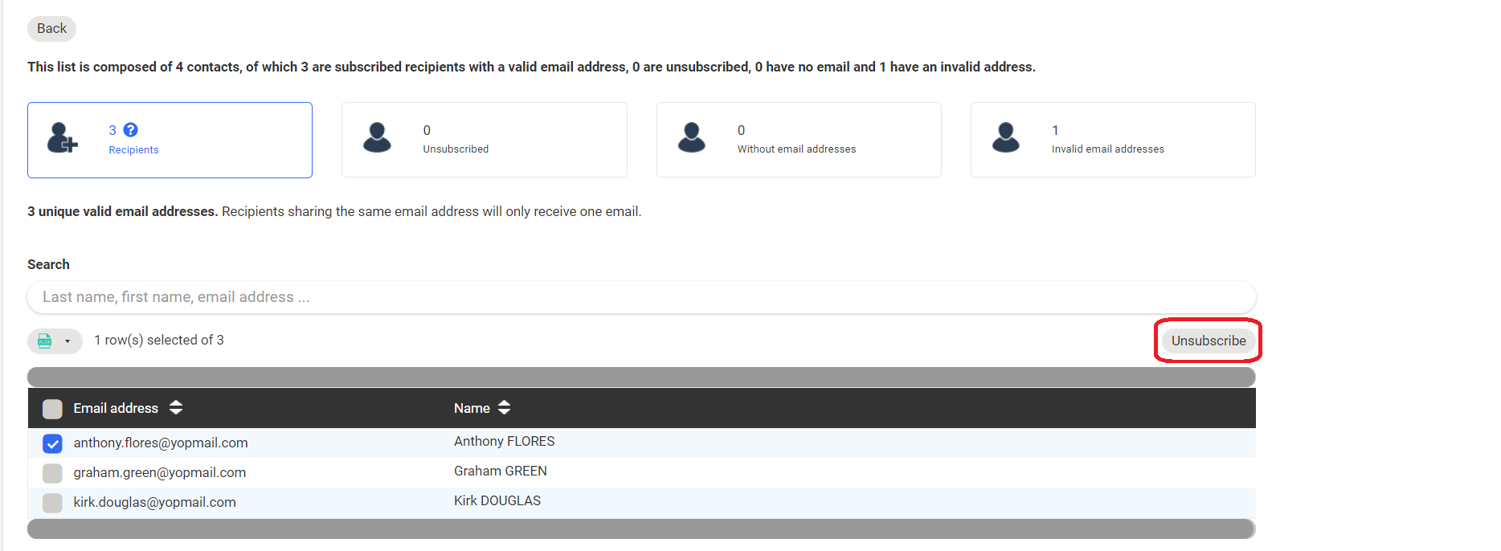Image resolution: width=1501 pixels, height=551 pixels.
Task: Click the Recipients add-person icon
Action: [62, 138]
